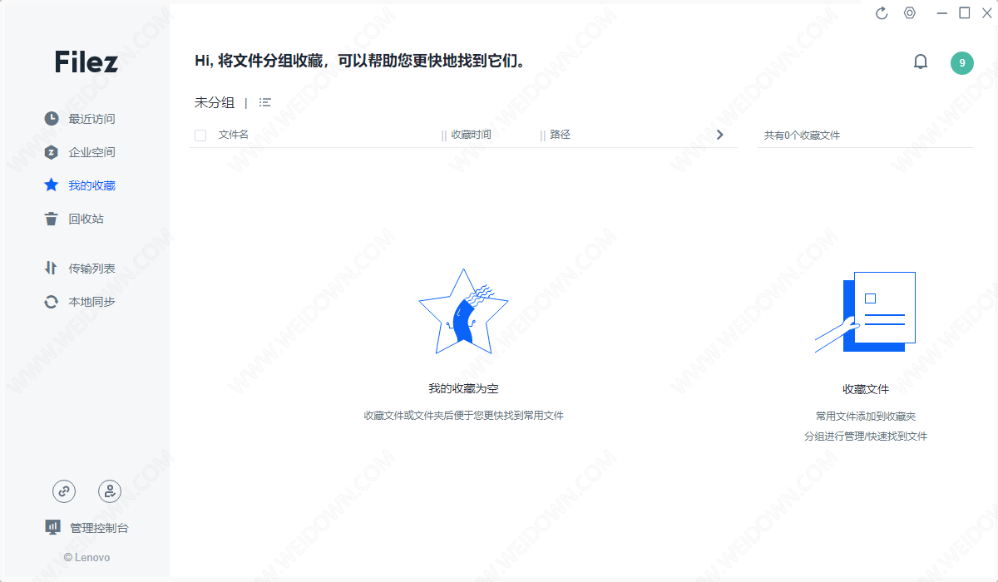Open the user avatar badge

962,63
